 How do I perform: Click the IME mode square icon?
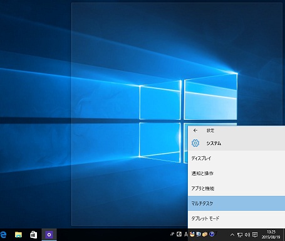click(179, 234)
